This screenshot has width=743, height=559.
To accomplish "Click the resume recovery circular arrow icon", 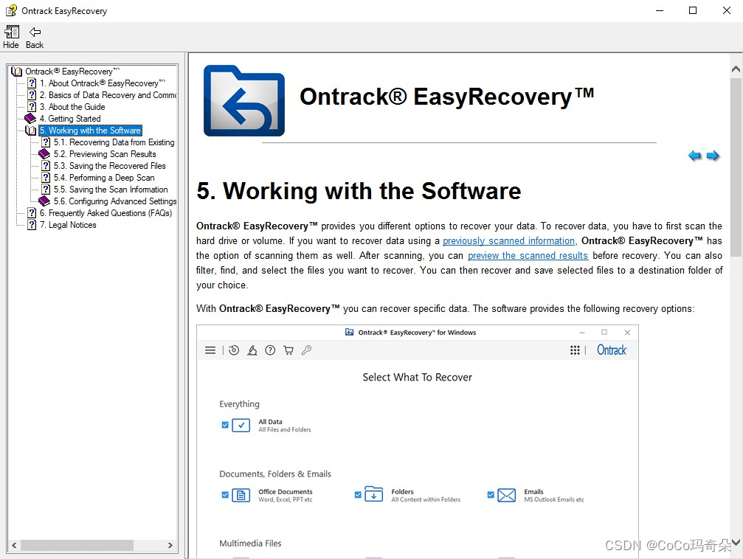I will (234, 350).
